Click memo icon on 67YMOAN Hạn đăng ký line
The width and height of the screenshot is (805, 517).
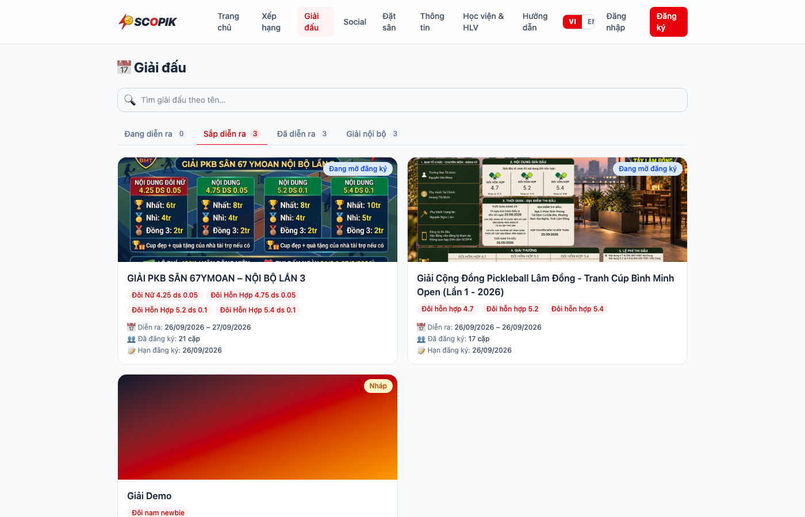(x=132, y=350)
